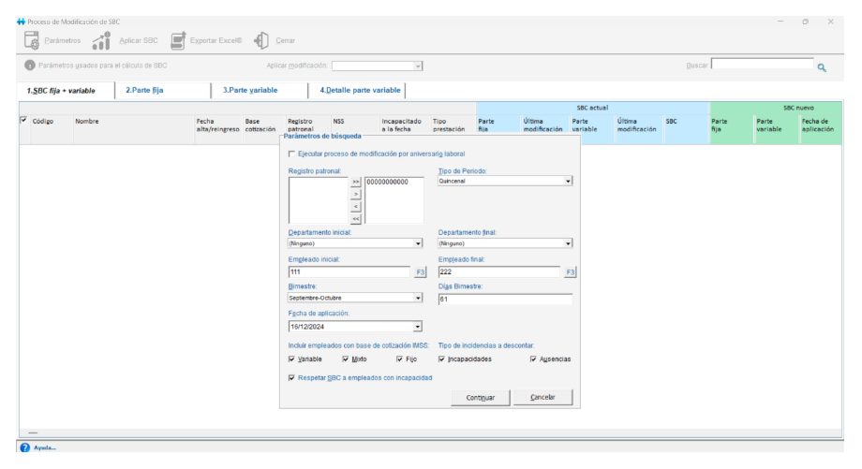Click the Cerrar toolbar icon
The height and width of the screenshot is (469, 862).
click(x=261, y=40)
